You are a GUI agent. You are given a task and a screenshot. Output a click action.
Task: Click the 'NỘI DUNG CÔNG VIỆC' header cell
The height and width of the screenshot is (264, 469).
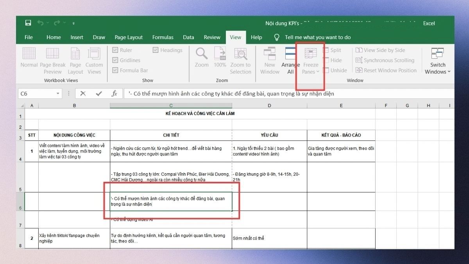click(x=74, y=135)
